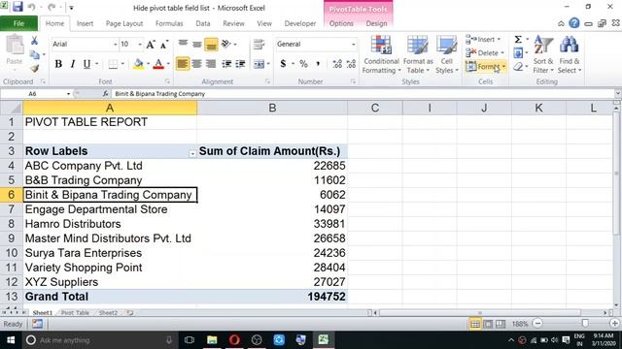Image resolution: width=622 pixels, height=349 pixels.
Task: Toggle Bold formatting
Action: point(58,64)
